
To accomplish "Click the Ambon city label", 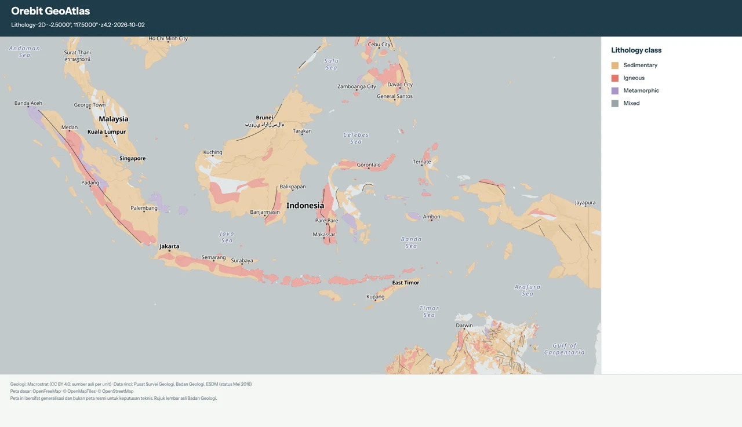I will (432, 217).
